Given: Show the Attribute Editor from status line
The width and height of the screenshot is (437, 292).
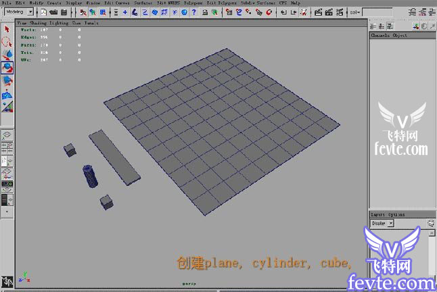Looking at the screenshot, I should point(412,12).
